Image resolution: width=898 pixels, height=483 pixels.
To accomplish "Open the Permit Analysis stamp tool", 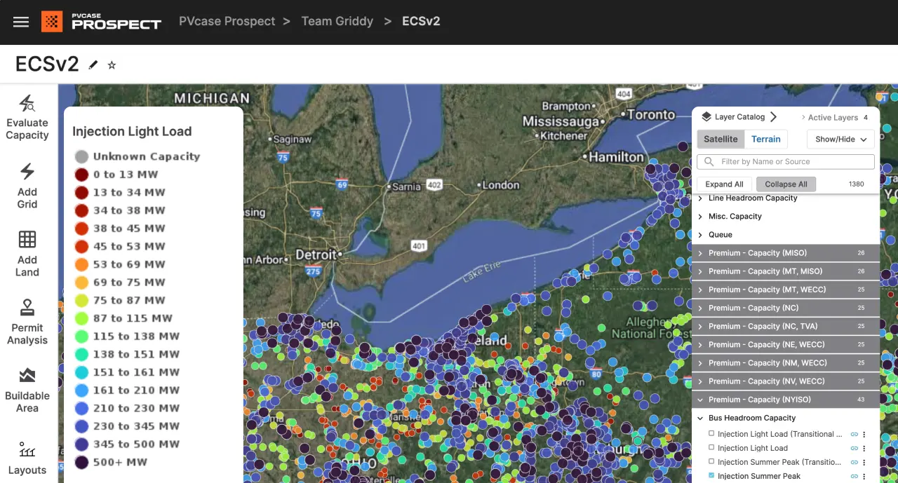I will [x=27, y=308].
